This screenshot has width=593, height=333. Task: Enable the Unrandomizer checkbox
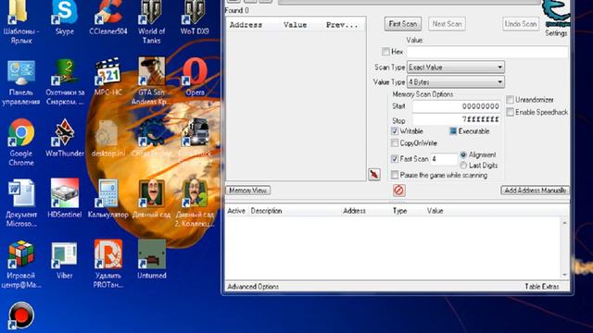tap(510, 100)
